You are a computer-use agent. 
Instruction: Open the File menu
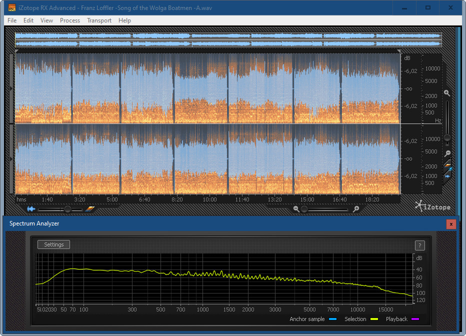tap(12, 20)
